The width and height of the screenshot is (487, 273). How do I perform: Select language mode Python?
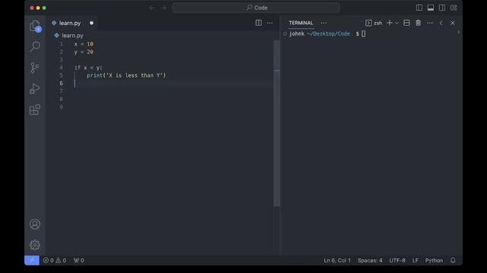click(x=434, y=260)
